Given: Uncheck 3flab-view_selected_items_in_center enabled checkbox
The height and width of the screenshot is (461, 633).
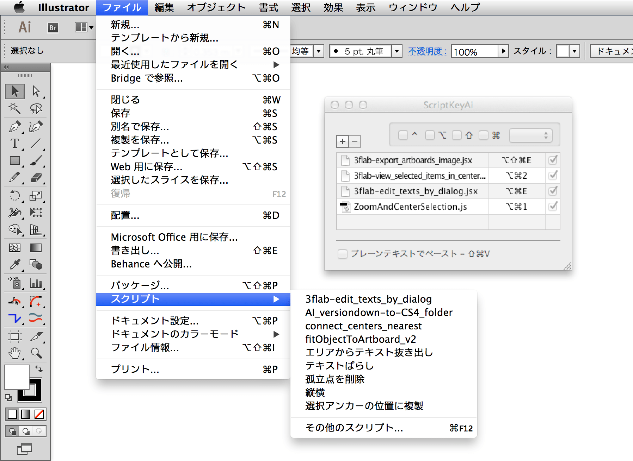Looking at the screenshot, I should 553,175.
